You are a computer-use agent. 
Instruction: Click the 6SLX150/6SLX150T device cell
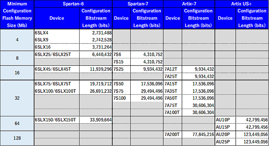(x=57, y=120)
